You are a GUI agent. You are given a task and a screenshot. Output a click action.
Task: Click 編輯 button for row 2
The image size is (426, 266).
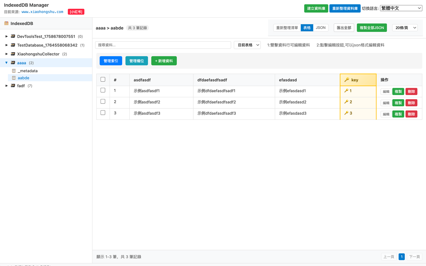(386, 103)
